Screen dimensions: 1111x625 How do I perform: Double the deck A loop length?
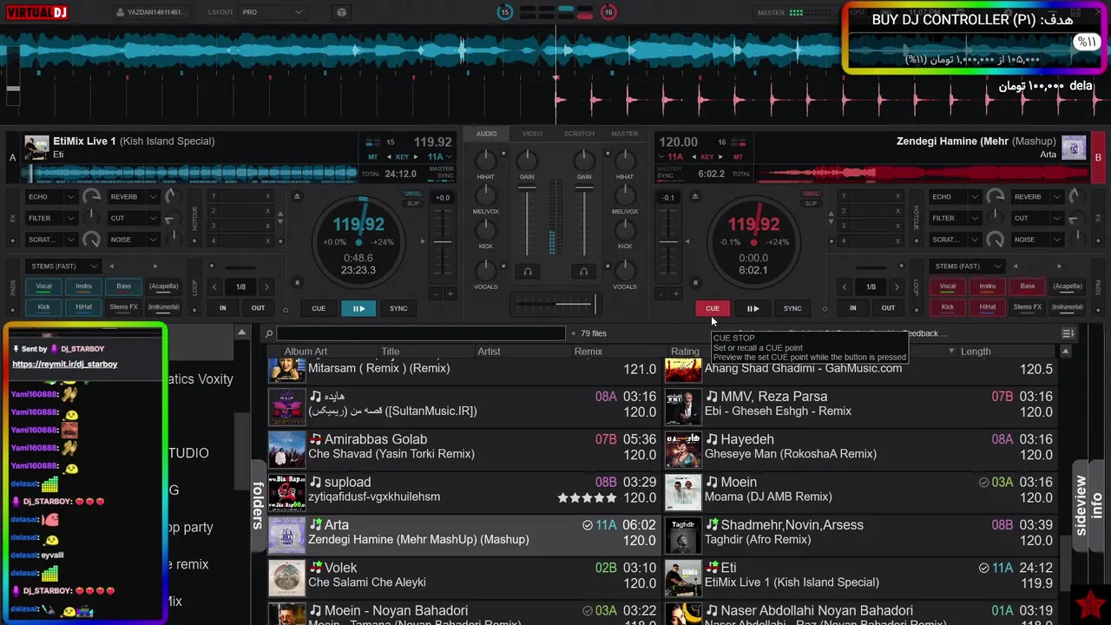tap(266, 286)
